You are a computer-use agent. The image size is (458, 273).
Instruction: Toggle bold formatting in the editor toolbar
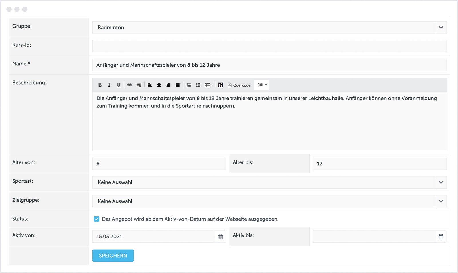tap(100, 85)
